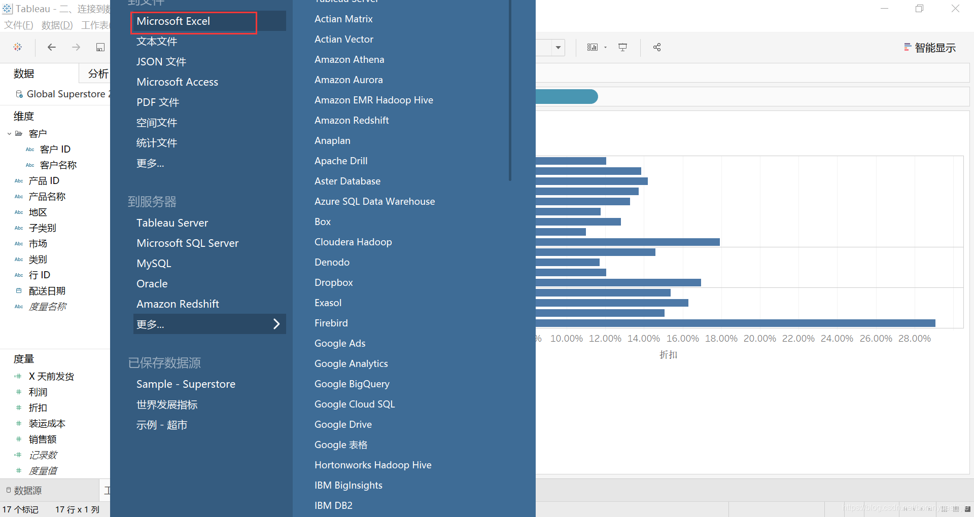974x517 pixels.
Task: Choose 统计文件 connector
Action: click(157, 143)
